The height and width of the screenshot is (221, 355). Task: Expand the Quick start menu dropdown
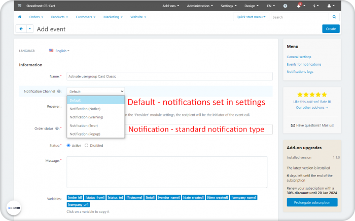tap(251, 17)
